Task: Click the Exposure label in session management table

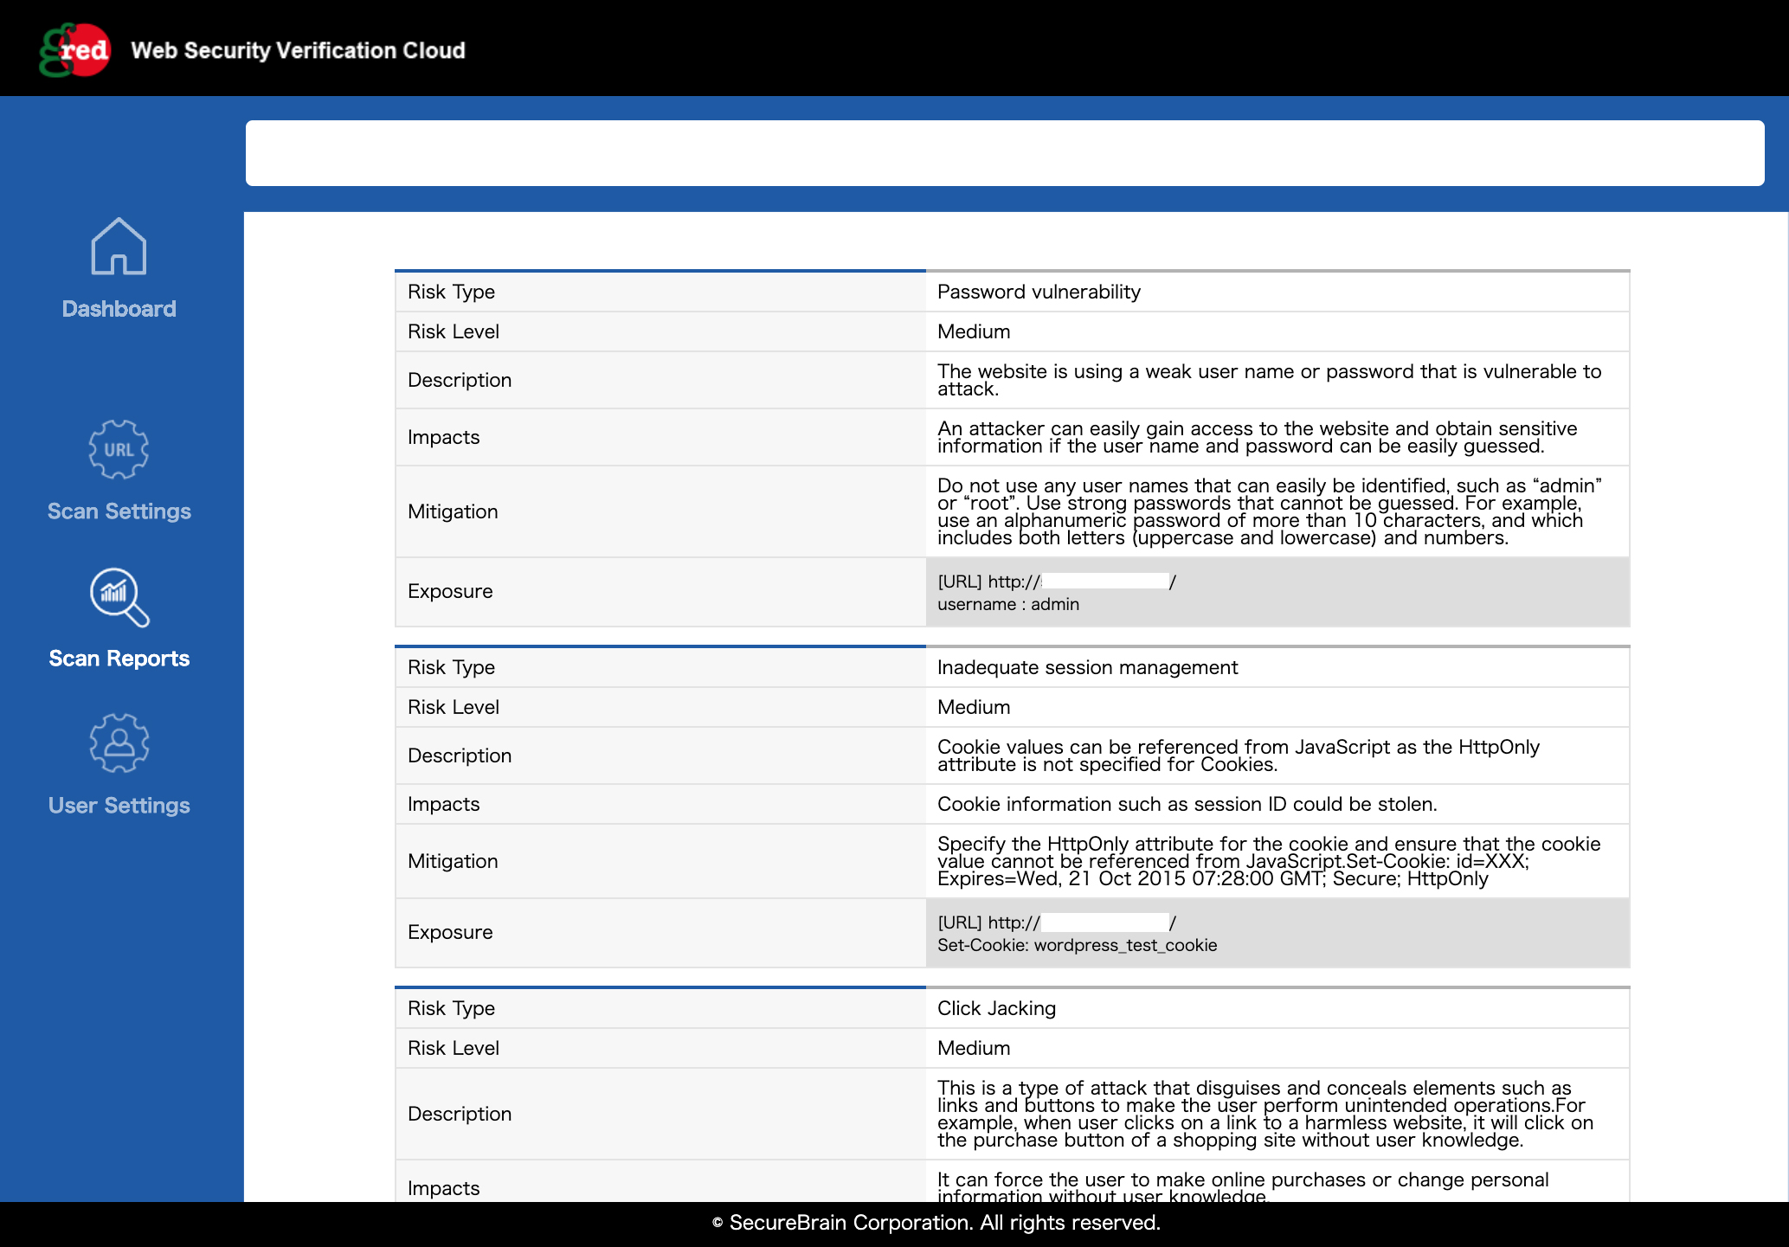Action: tap(450, 932)
